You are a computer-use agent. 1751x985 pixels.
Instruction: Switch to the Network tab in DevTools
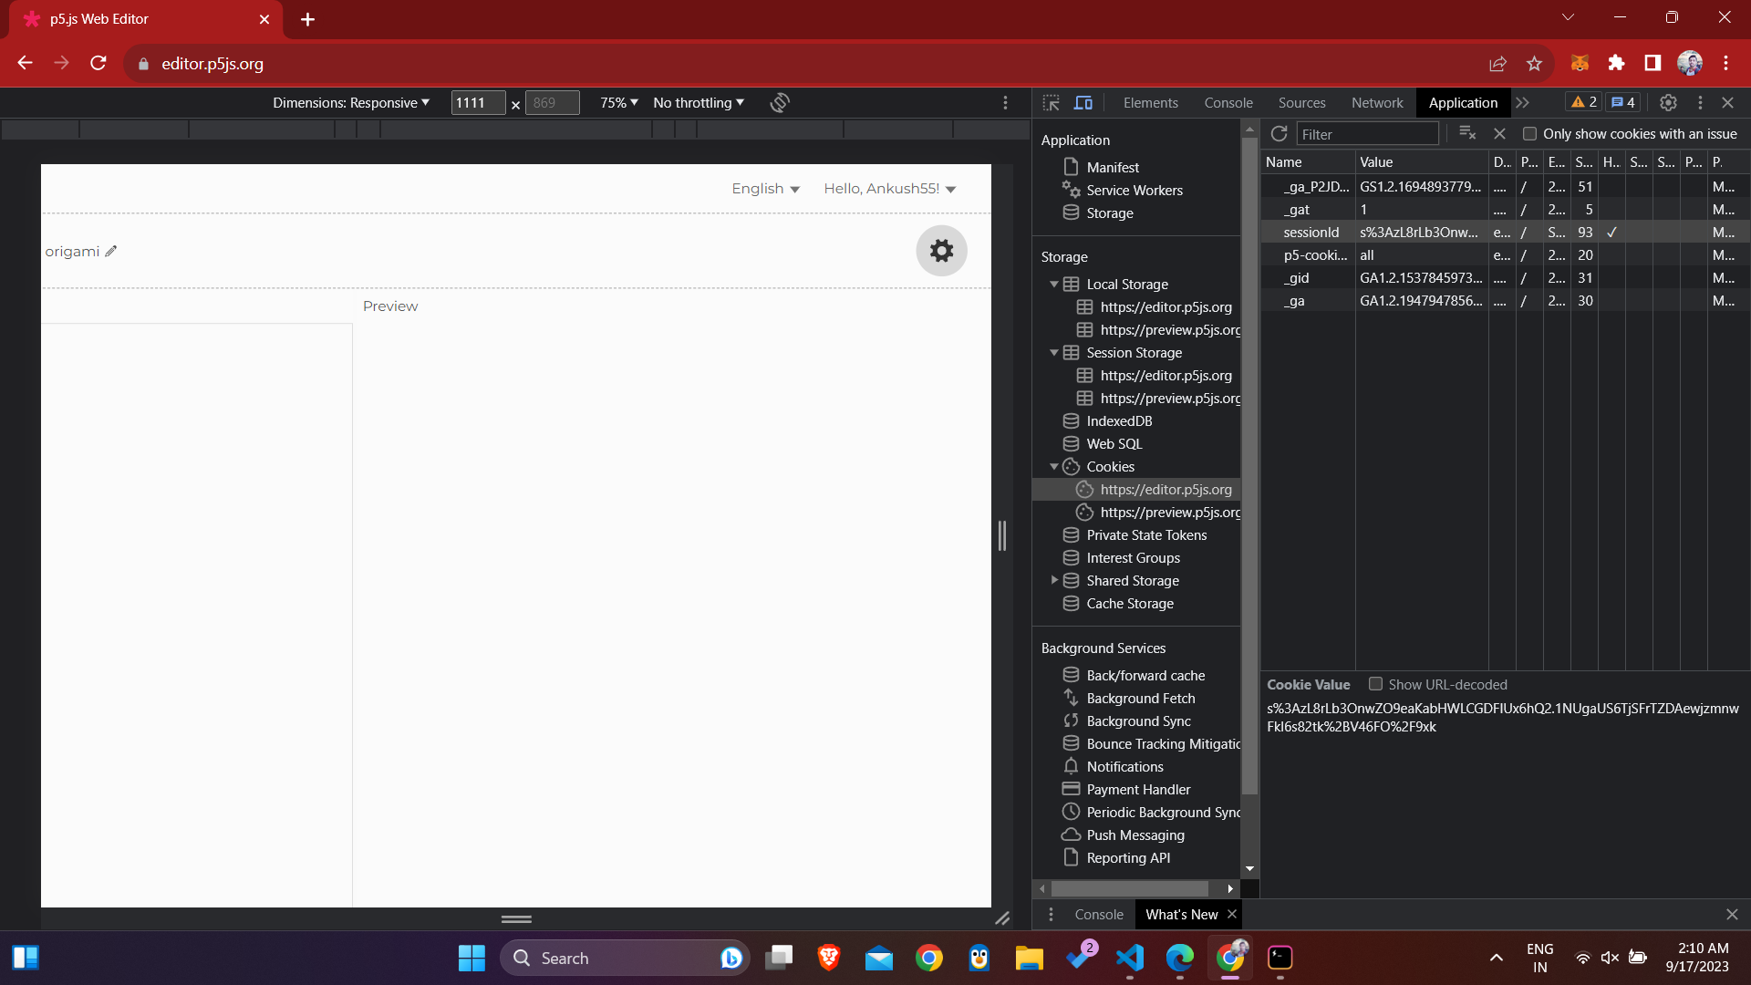[x=1376, y=102]
